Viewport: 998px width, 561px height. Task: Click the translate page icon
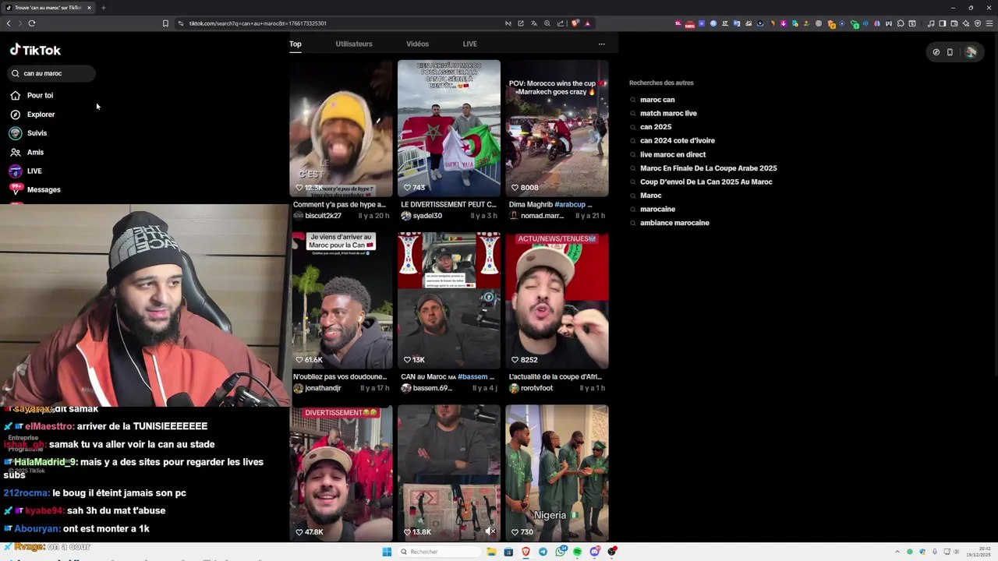(x=534, y=23)
